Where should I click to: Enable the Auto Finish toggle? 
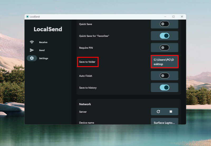pyautogui.click(x=164, y=76)
